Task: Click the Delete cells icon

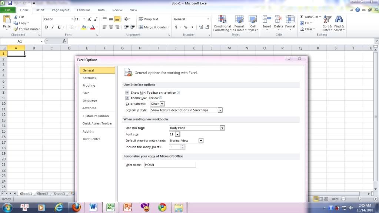Action: coord(279,19)
